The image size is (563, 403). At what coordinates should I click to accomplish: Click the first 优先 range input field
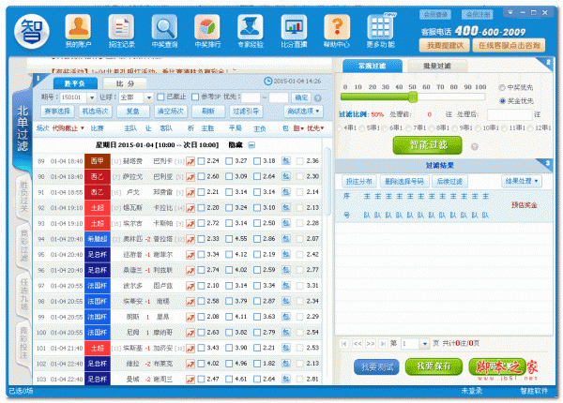(x=251, y=97)
